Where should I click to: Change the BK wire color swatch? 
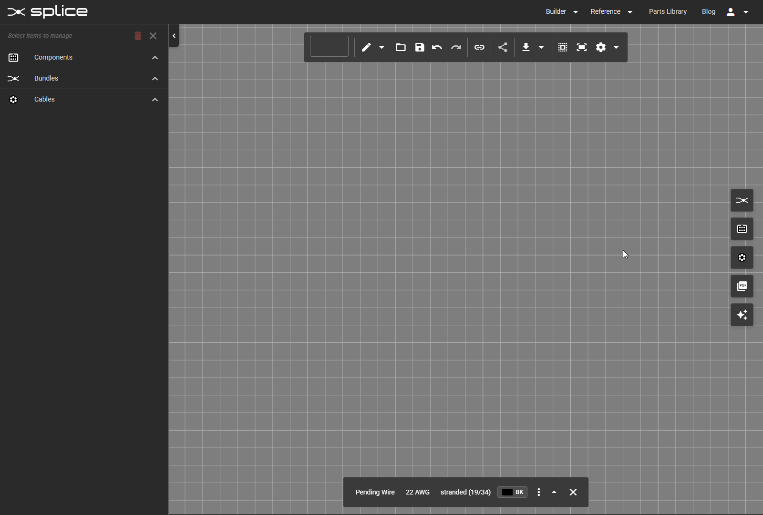tap(512, 492)
